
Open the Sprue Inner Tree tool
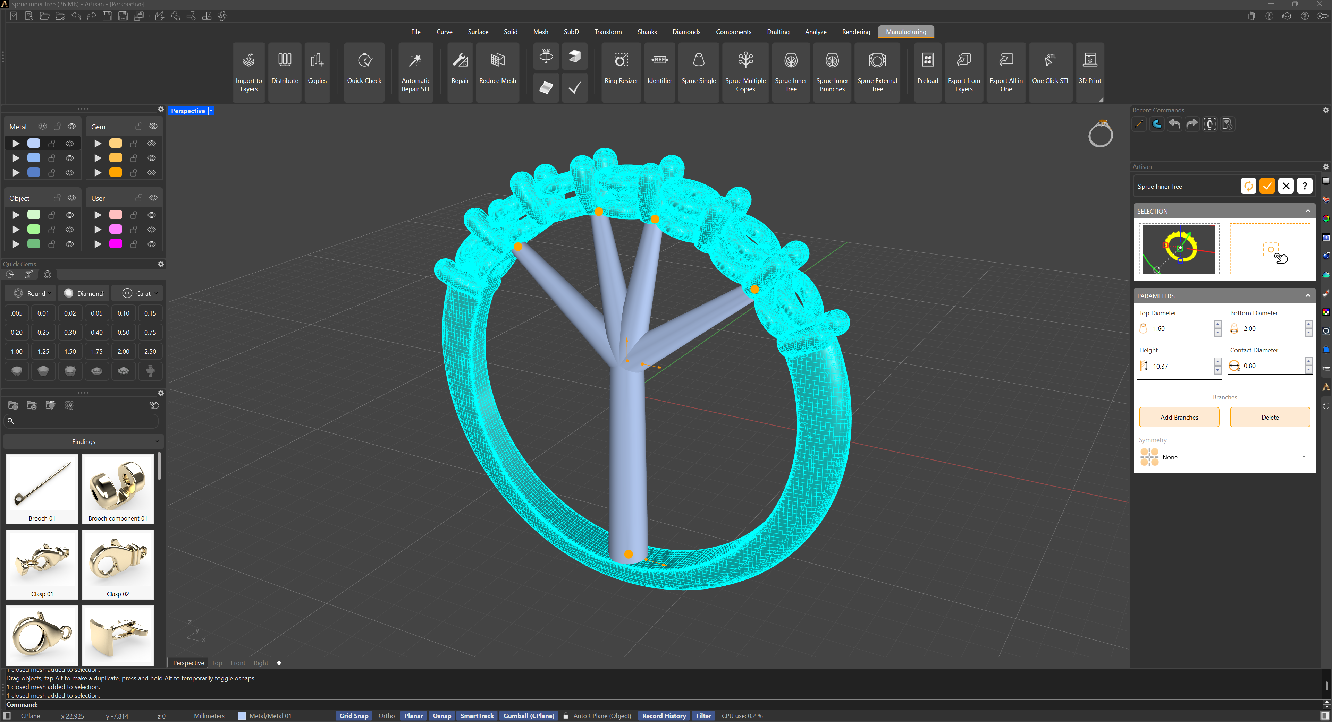[791, 72]
